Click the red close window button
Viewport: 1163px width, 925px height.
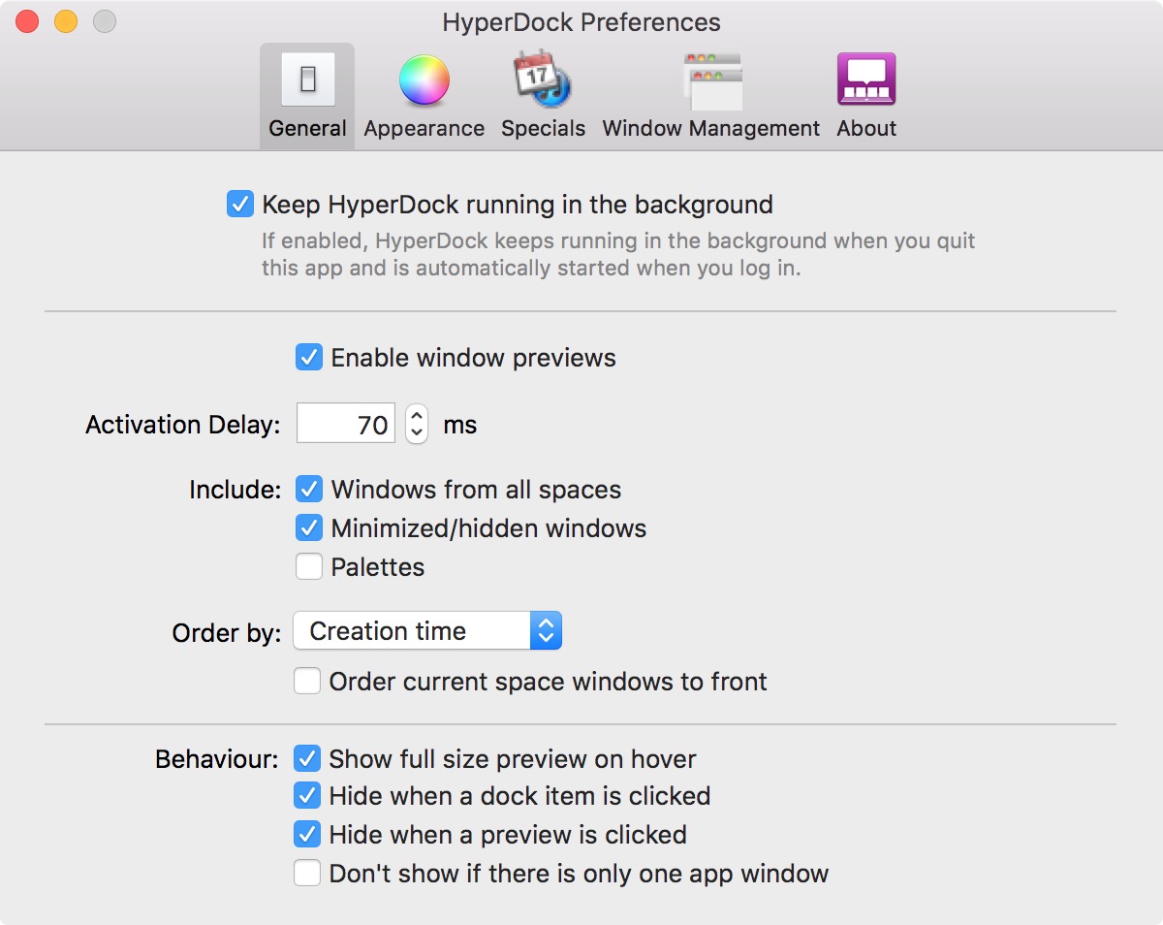pos(27,22)
